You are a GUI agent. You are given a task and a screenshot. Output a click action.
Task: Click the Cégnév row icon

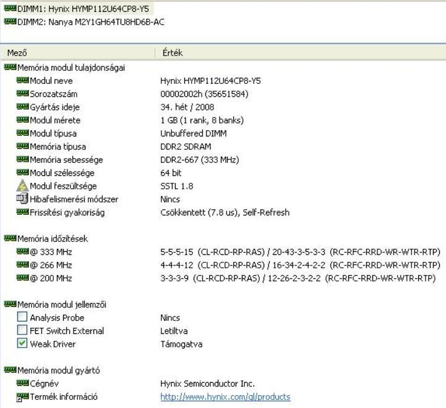[22, 383]
